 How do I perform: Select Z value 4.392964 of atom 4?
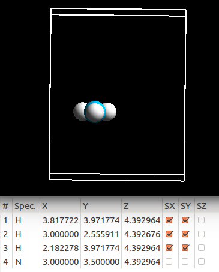[142, 262]
